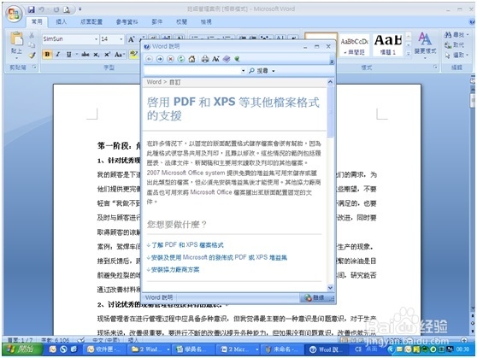This screenshot has height=358, width=477.
Task: Expand the 貼上 paste options arrow
Action: point(17,58)
